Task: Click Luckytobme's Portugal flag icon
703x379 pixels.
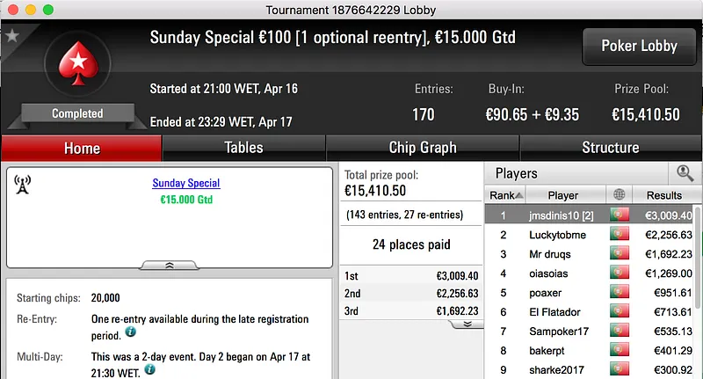Action: pos(620,235)
